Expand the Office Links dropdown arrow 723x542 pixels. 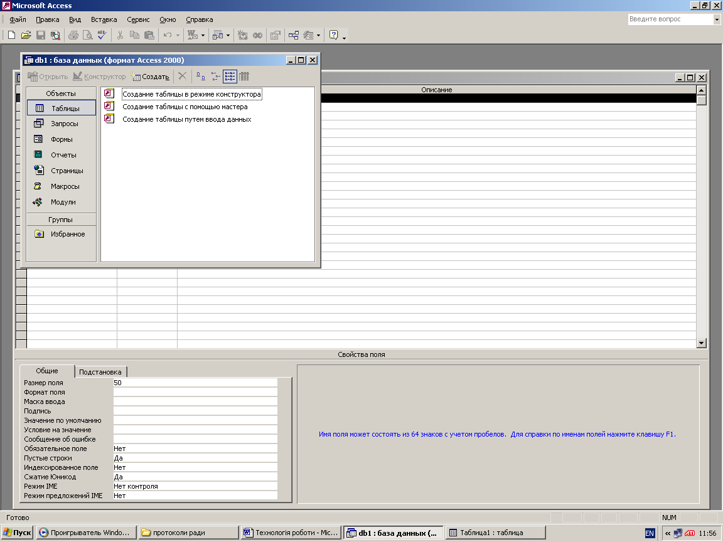pos(203,36)
